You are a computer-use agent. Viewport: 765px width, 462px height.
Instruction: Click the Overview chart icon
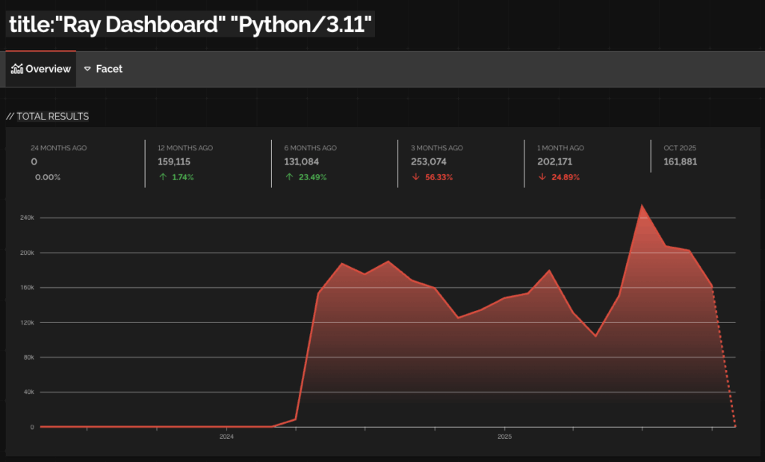click(17, 69)
